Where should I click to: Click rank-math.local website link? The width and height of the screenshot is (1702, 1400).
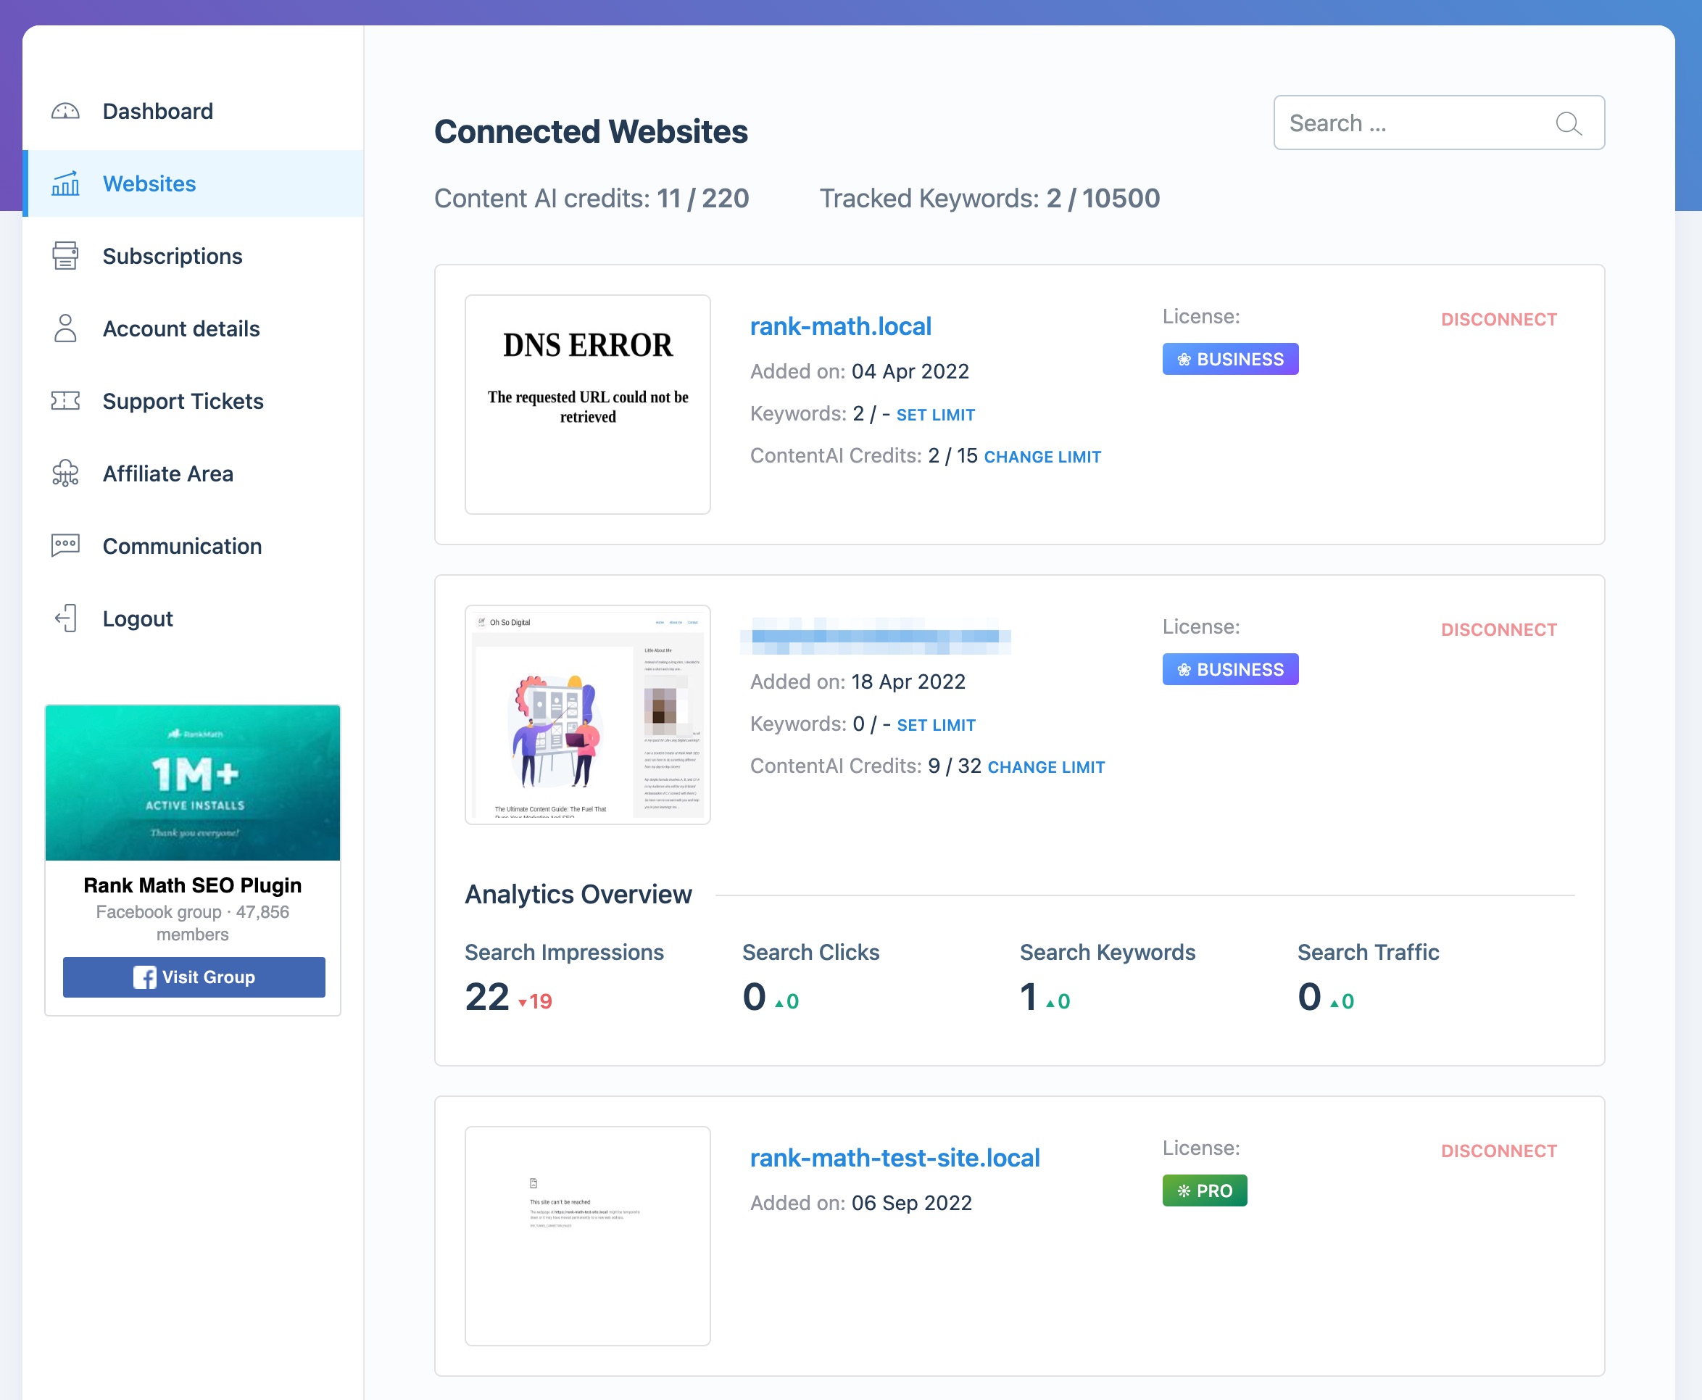(x=839, y=326)
